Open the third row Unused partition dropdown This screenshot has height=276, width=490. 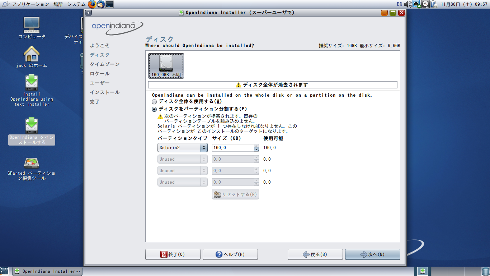(183, 171)
